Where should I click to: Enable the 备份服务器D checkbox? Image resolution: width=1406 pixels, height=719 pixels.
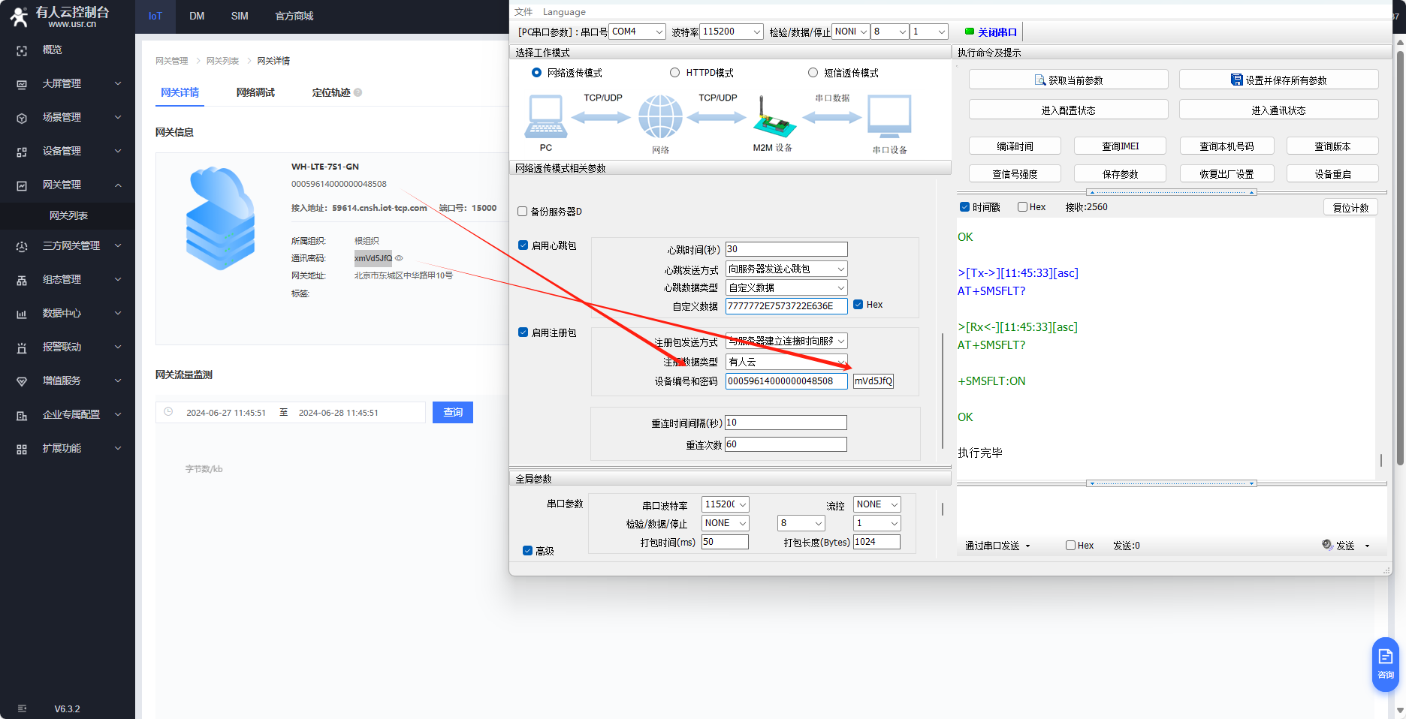(523, 212)
